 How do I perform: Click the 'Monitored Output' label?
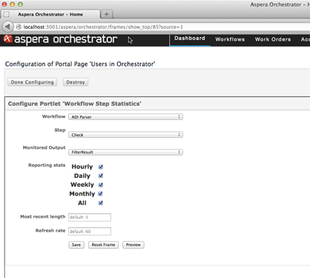click(44, 148)
